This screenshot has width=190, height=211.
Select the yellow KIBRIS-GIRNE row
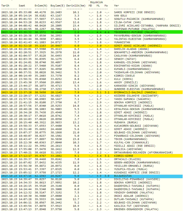coord(95,156)
